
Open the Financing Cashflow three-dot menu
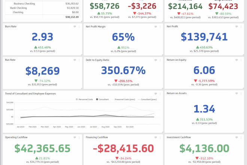[160, 137]
